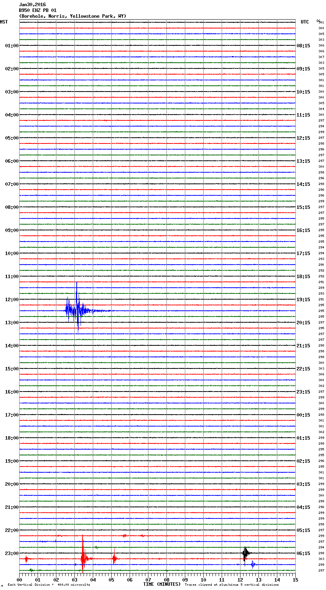Click the 11 minute tick label
The image size is (326, 590).
click(222, 580)
